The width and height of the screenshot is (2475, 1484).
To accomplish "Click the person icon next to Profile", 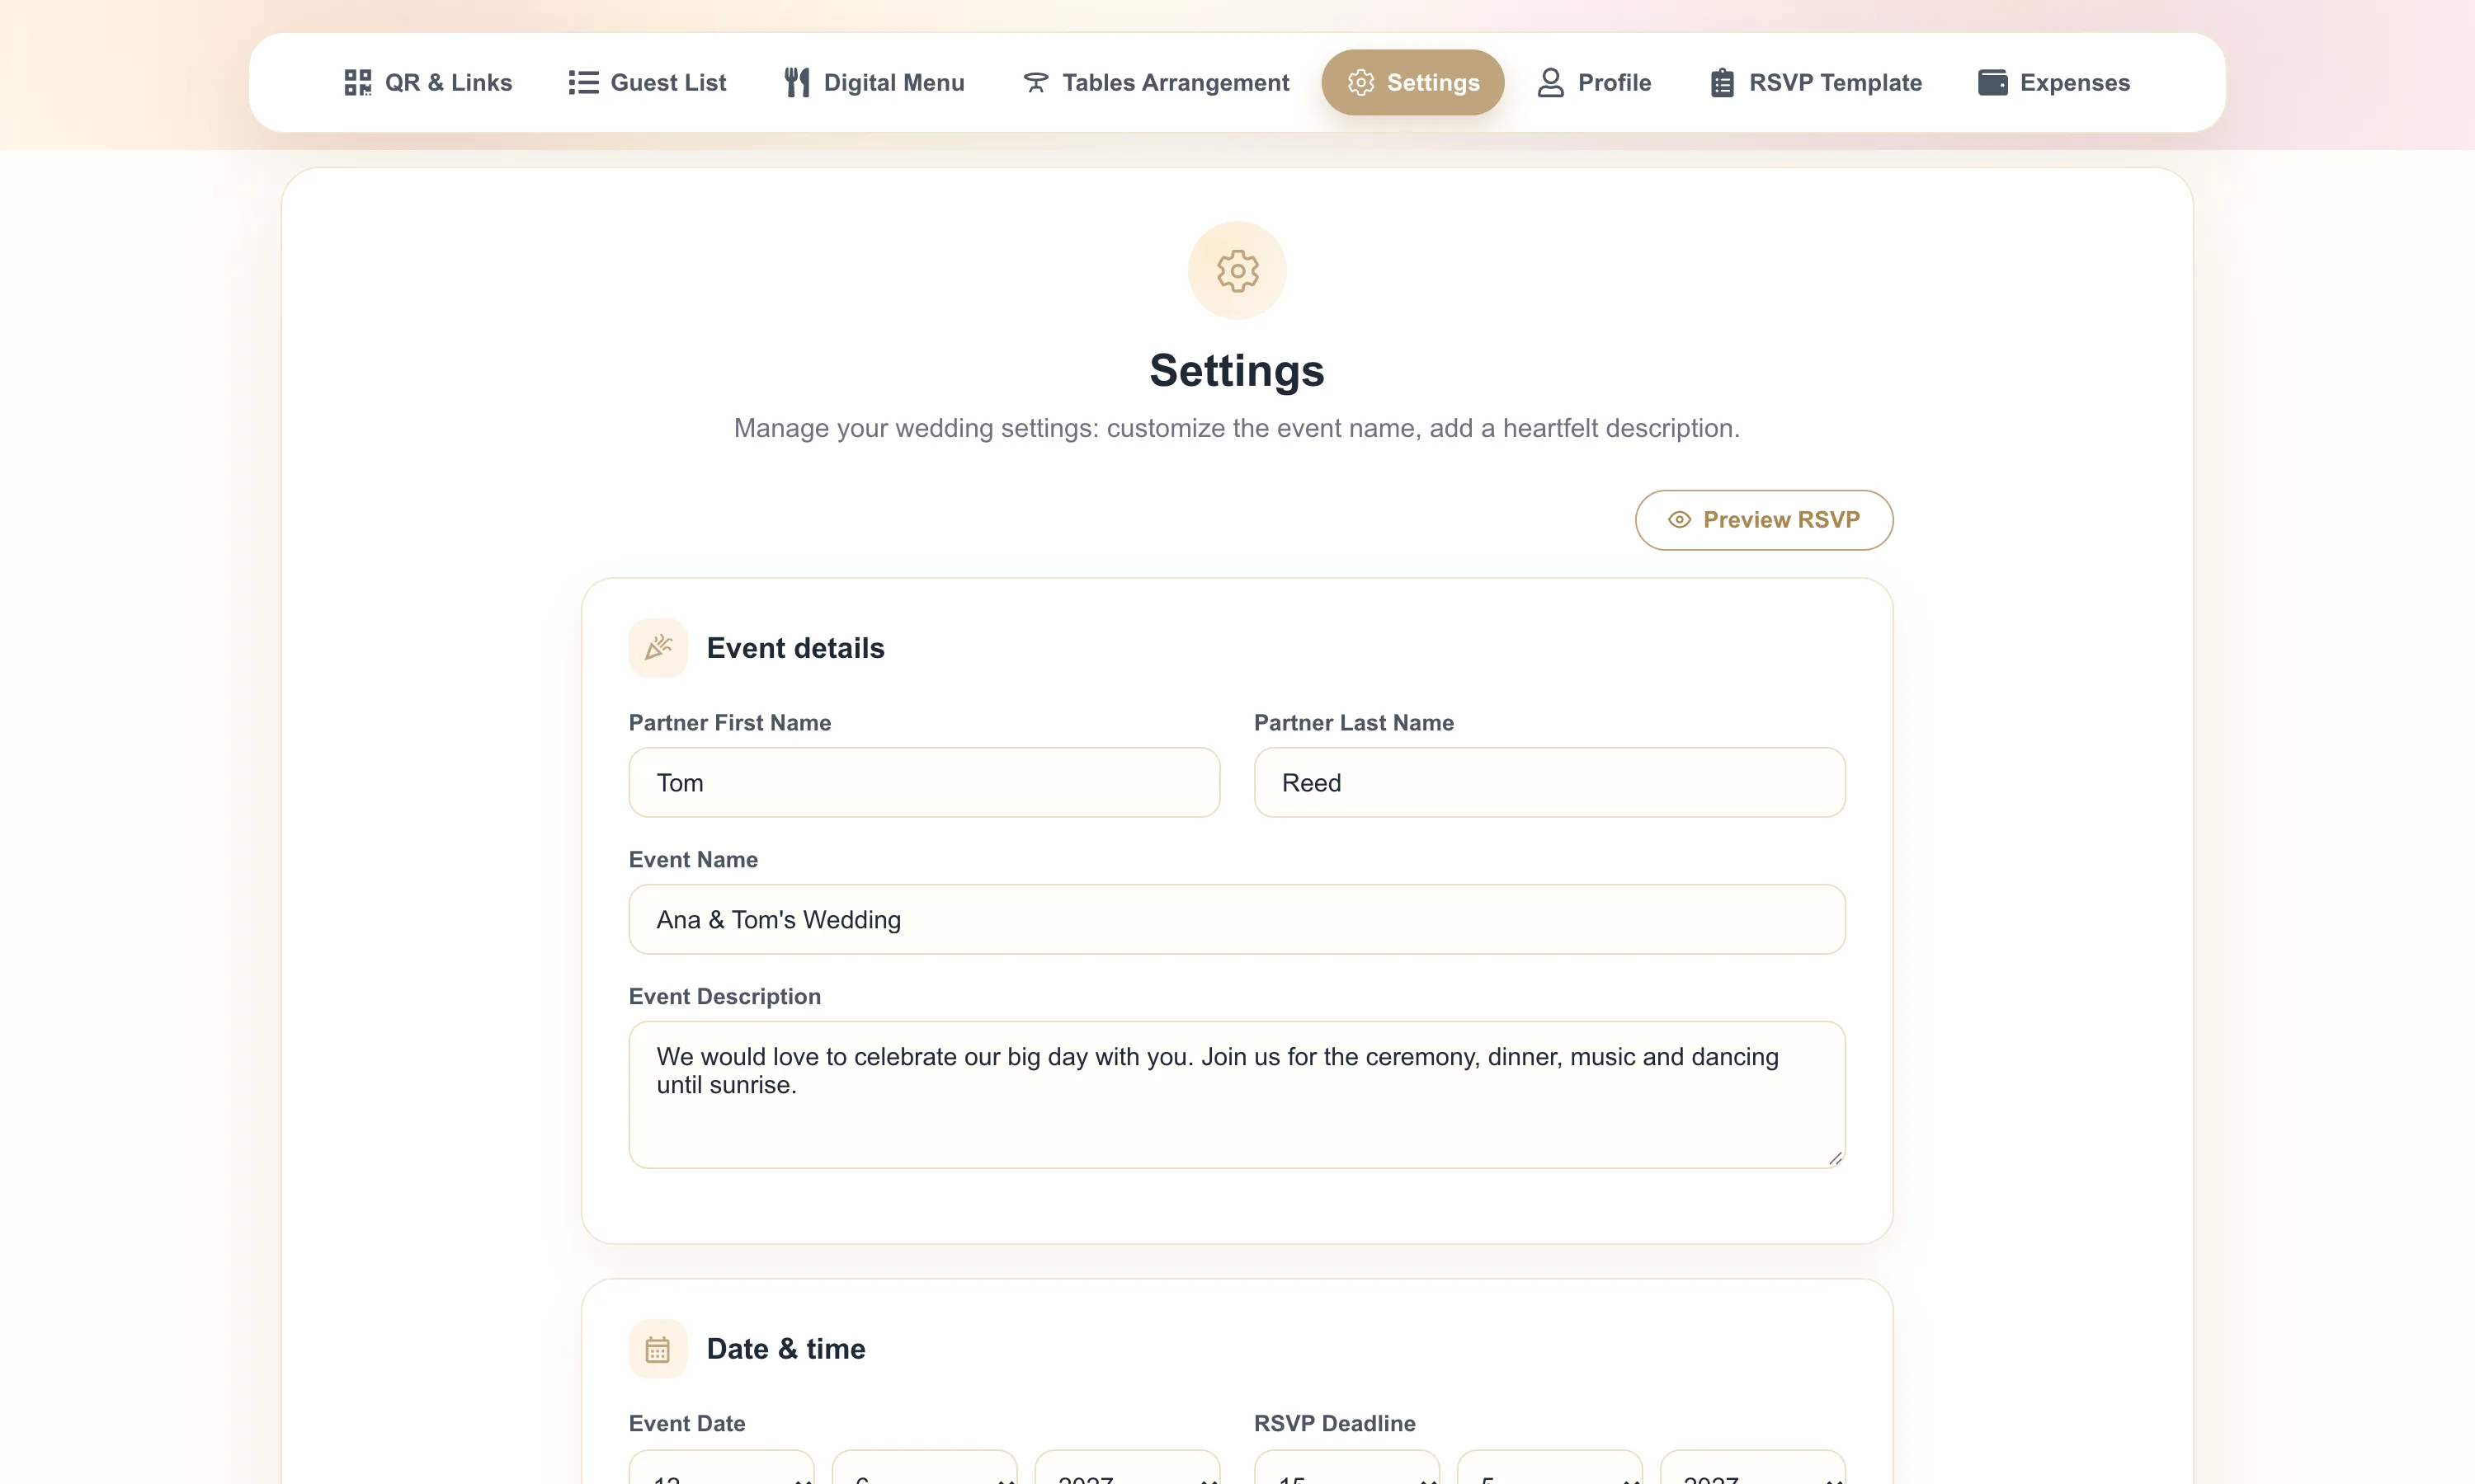I will click(x=1551, y=82).
